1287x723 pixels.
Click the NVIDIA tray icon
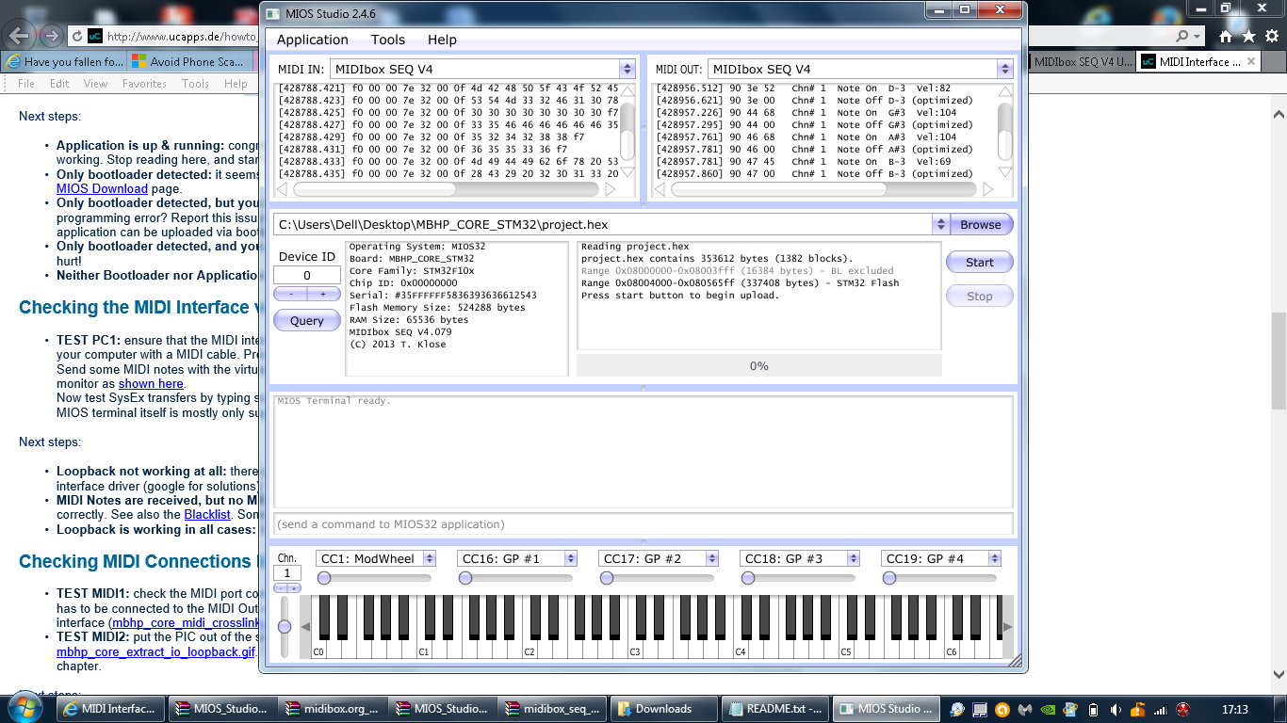pos(1048,709)
